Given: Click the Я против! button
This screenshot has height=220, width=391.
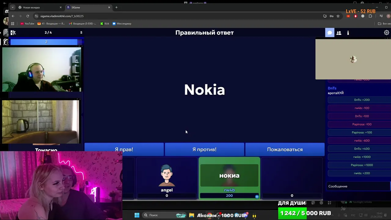Looking at the screenshot, I should 204,149.
